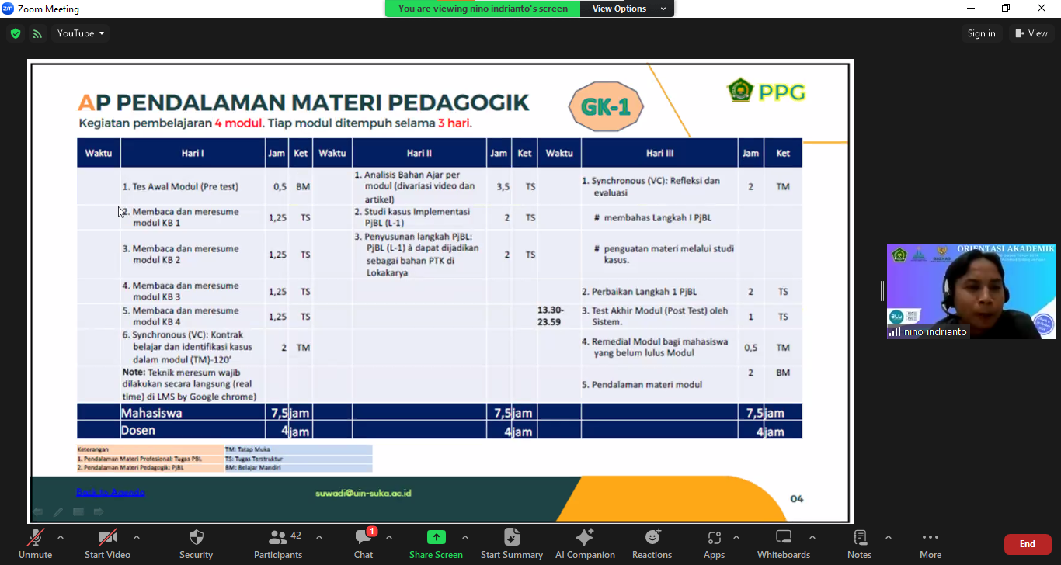This screenshot has width=1061, height=565.
Task: Click Start Summary button
Action: pos(511,543)
